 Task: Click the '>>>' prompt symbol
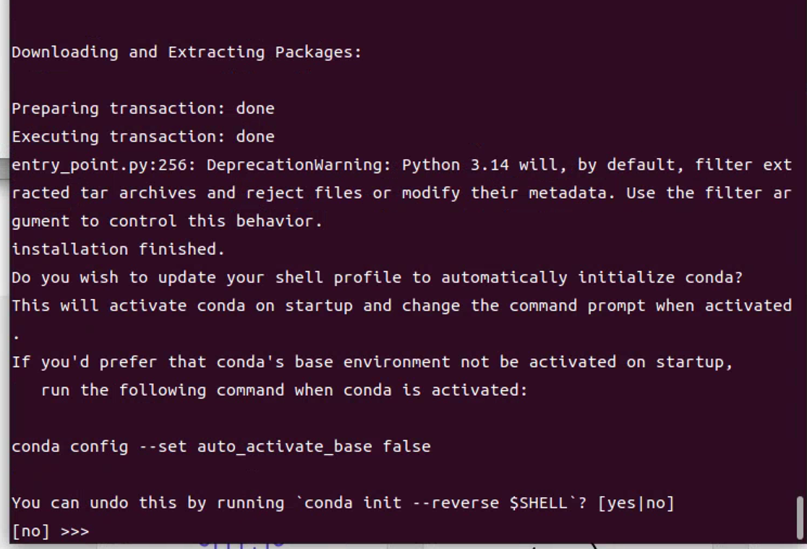pyautogui.click(x=75, y=532)
